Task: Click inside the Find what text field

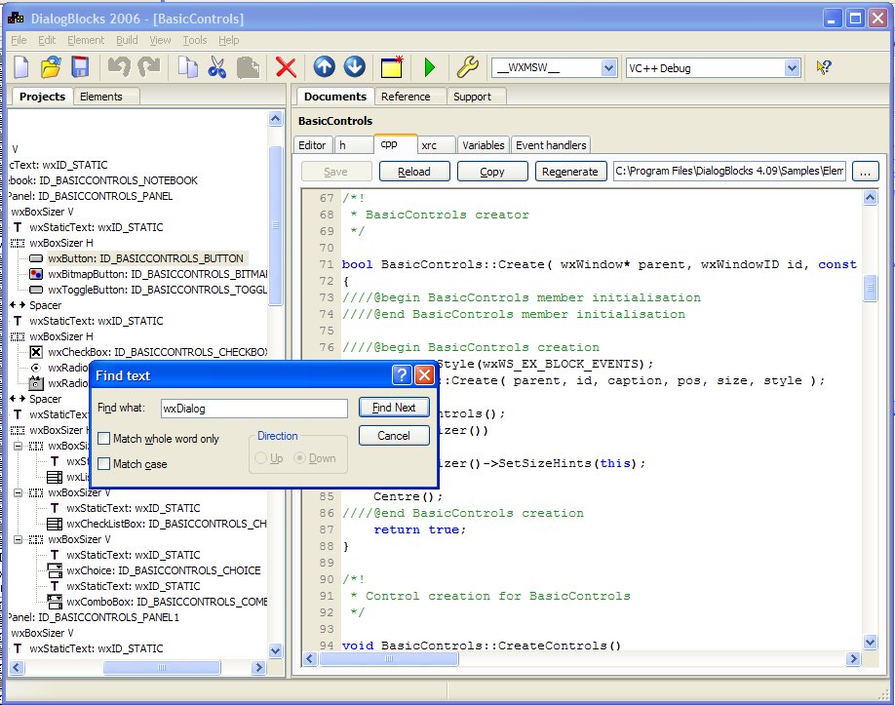Action: click(x=253, y=408)
